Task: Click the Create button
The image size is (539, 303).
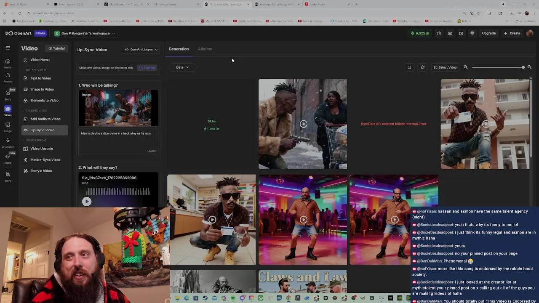Action: [512, 33]
